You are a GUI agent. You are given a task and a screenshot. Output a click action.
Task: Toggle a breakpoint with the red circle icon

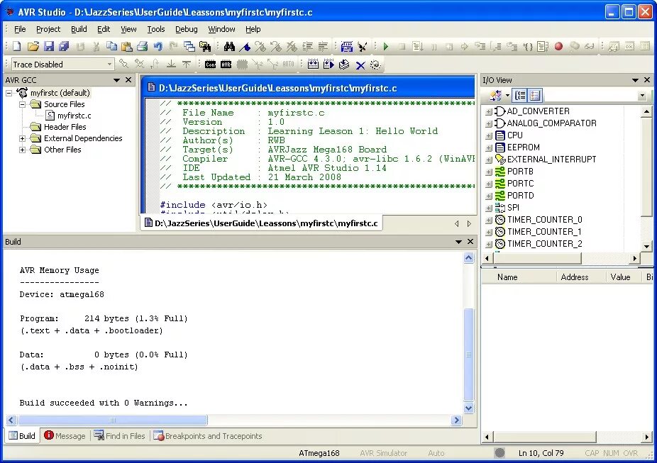558,47
